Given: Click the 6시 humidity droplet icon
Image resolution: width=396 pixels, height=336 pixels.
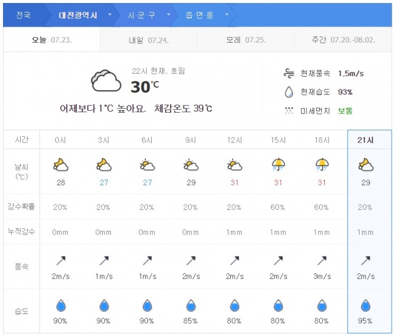Looking at the screenshot, I should 147,306.
